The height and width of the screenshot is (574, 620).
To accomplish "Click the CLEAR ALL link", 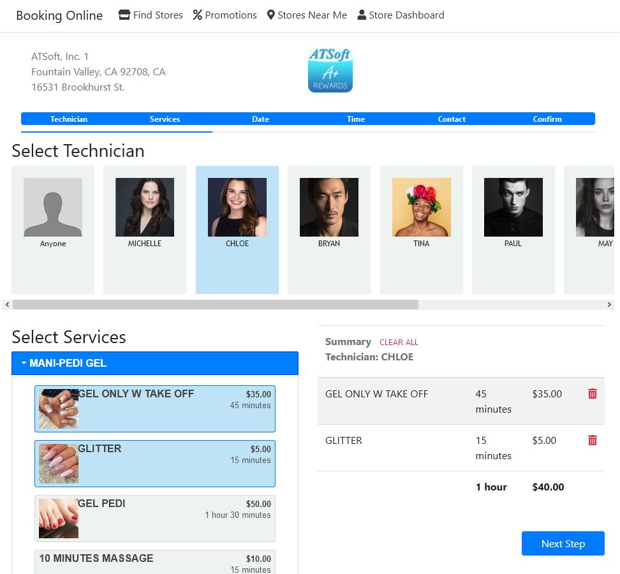I will (x=399, y=342).
